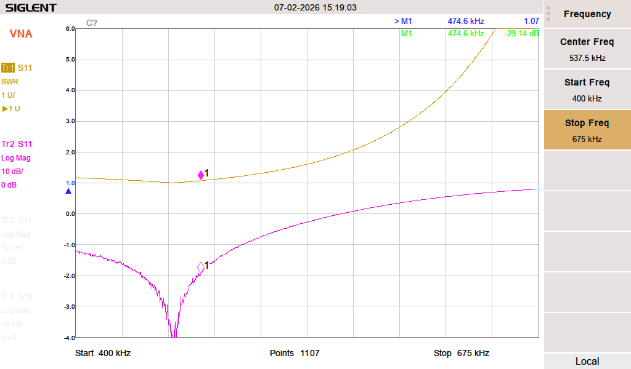Open the Frequency menu header
The width and height of the screenshot is (631, 369).
point(587,14)
